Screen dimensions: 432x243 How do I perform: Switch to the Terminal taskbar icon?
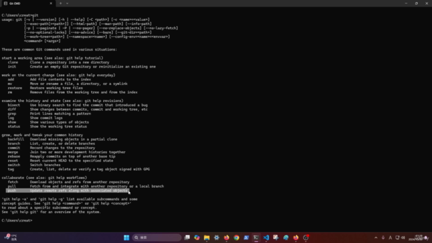click(256, 238)
